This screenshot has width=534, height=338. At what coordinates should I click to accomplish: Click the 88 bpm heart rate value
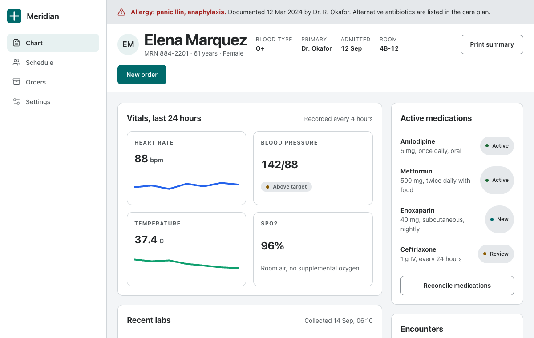(149, 159)
